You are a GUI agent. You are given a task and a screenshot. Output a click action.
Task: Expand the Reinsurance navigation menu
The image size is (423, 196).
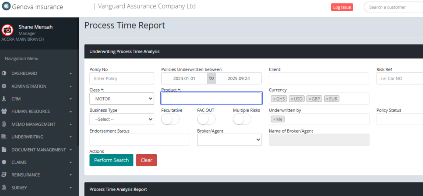[x=25, y=175]
